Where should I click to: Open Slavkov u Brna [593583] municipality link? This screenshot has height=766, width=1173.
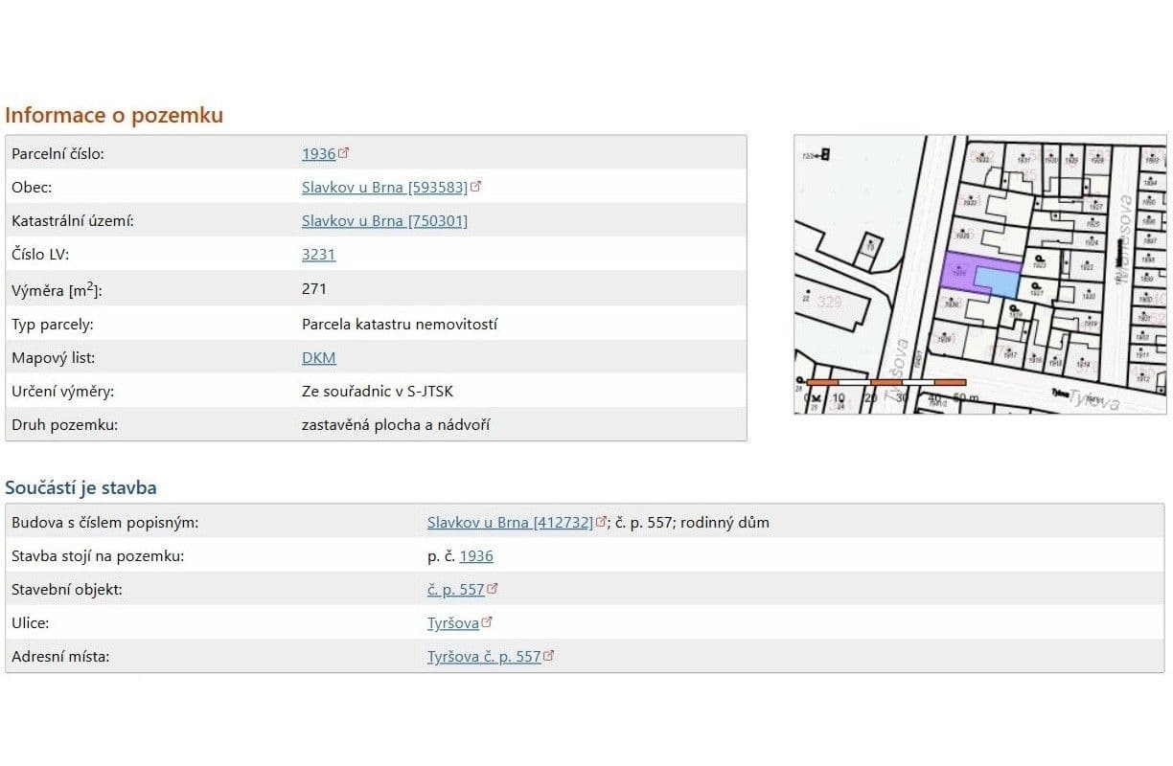click(x=385, y=187)
